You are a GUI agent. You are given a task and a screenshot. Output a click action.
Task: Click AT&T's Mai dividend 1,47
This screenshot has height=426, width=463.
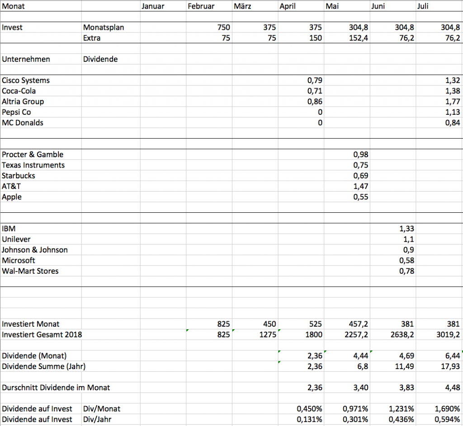361,187
